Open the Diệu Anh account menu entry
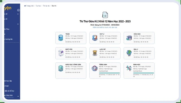 (x=8, y=95)
